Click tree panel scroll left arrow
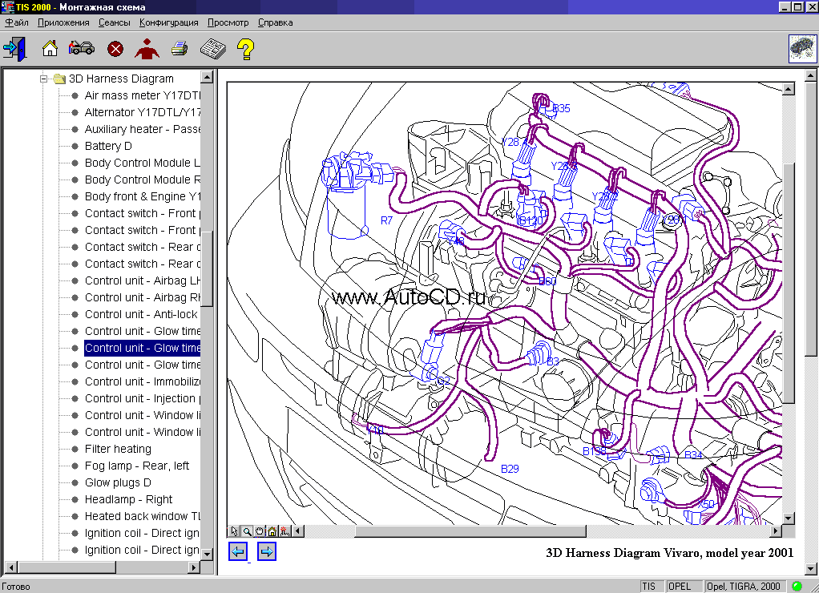This screenshot has height=593, width=819. click(11, 567)
